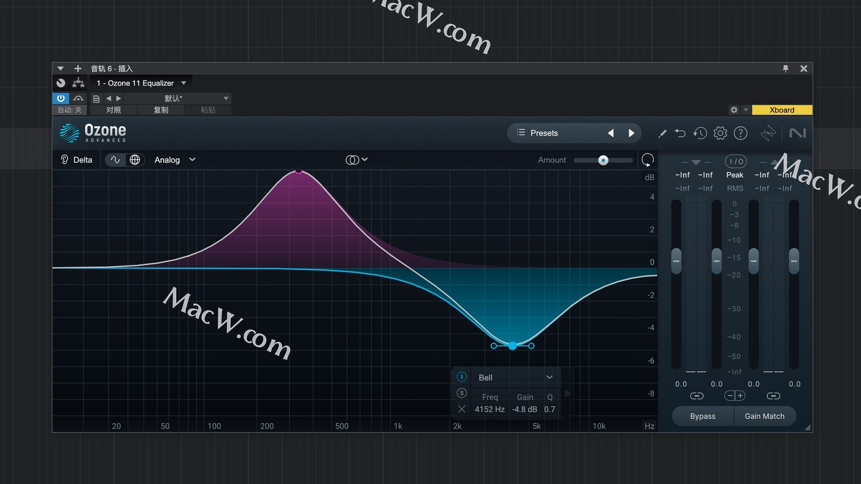Adjust the left input gain fader

pyautogui.click(x=676, y=261)
